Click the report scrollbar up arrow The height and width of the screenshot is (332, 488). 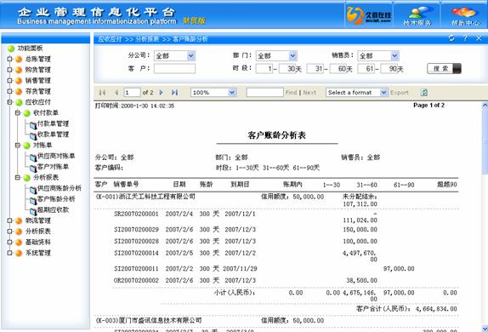(485, 106)
